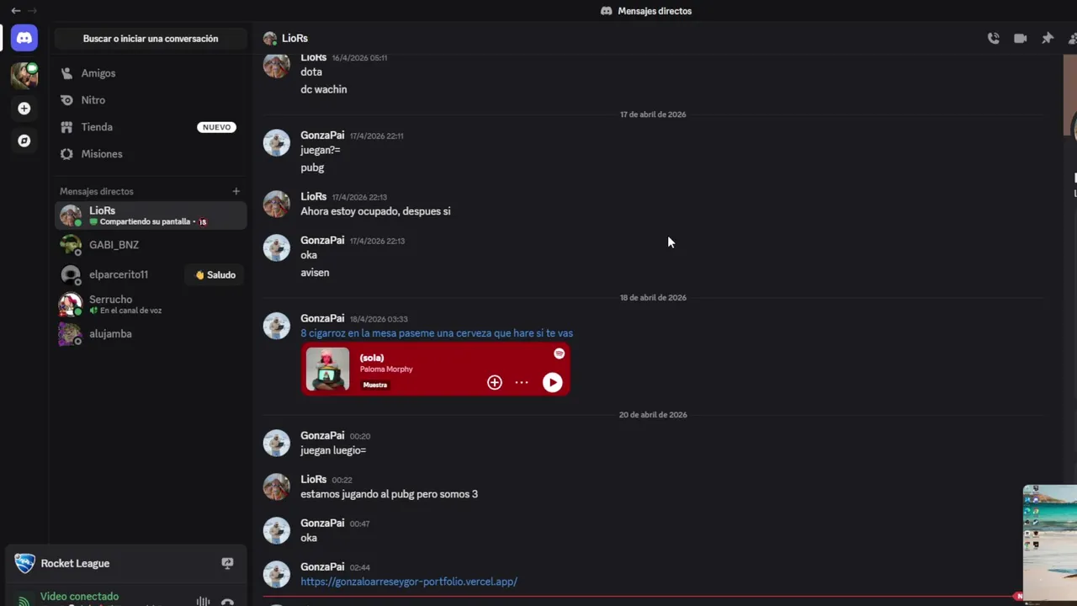The height and width of the screenshot is (606, 1077).
Task: Disconnect from the voice call
Action: 227,601
